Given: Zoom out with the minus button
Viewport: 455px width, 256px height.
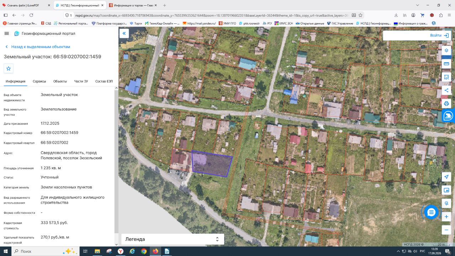Looking at the screenshot, I should coord(446,230).
